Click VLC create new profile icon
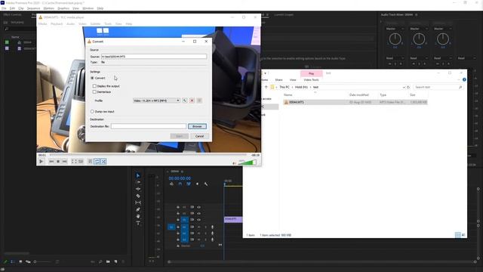The width and height of the screenshot is (483, 272). click(x=199, y=100)
